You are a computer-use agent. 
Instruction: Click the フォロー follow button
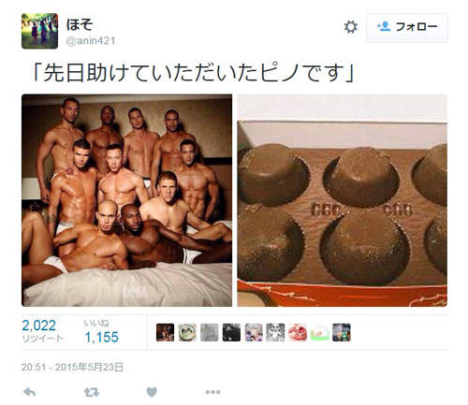[x=407, y=27]
